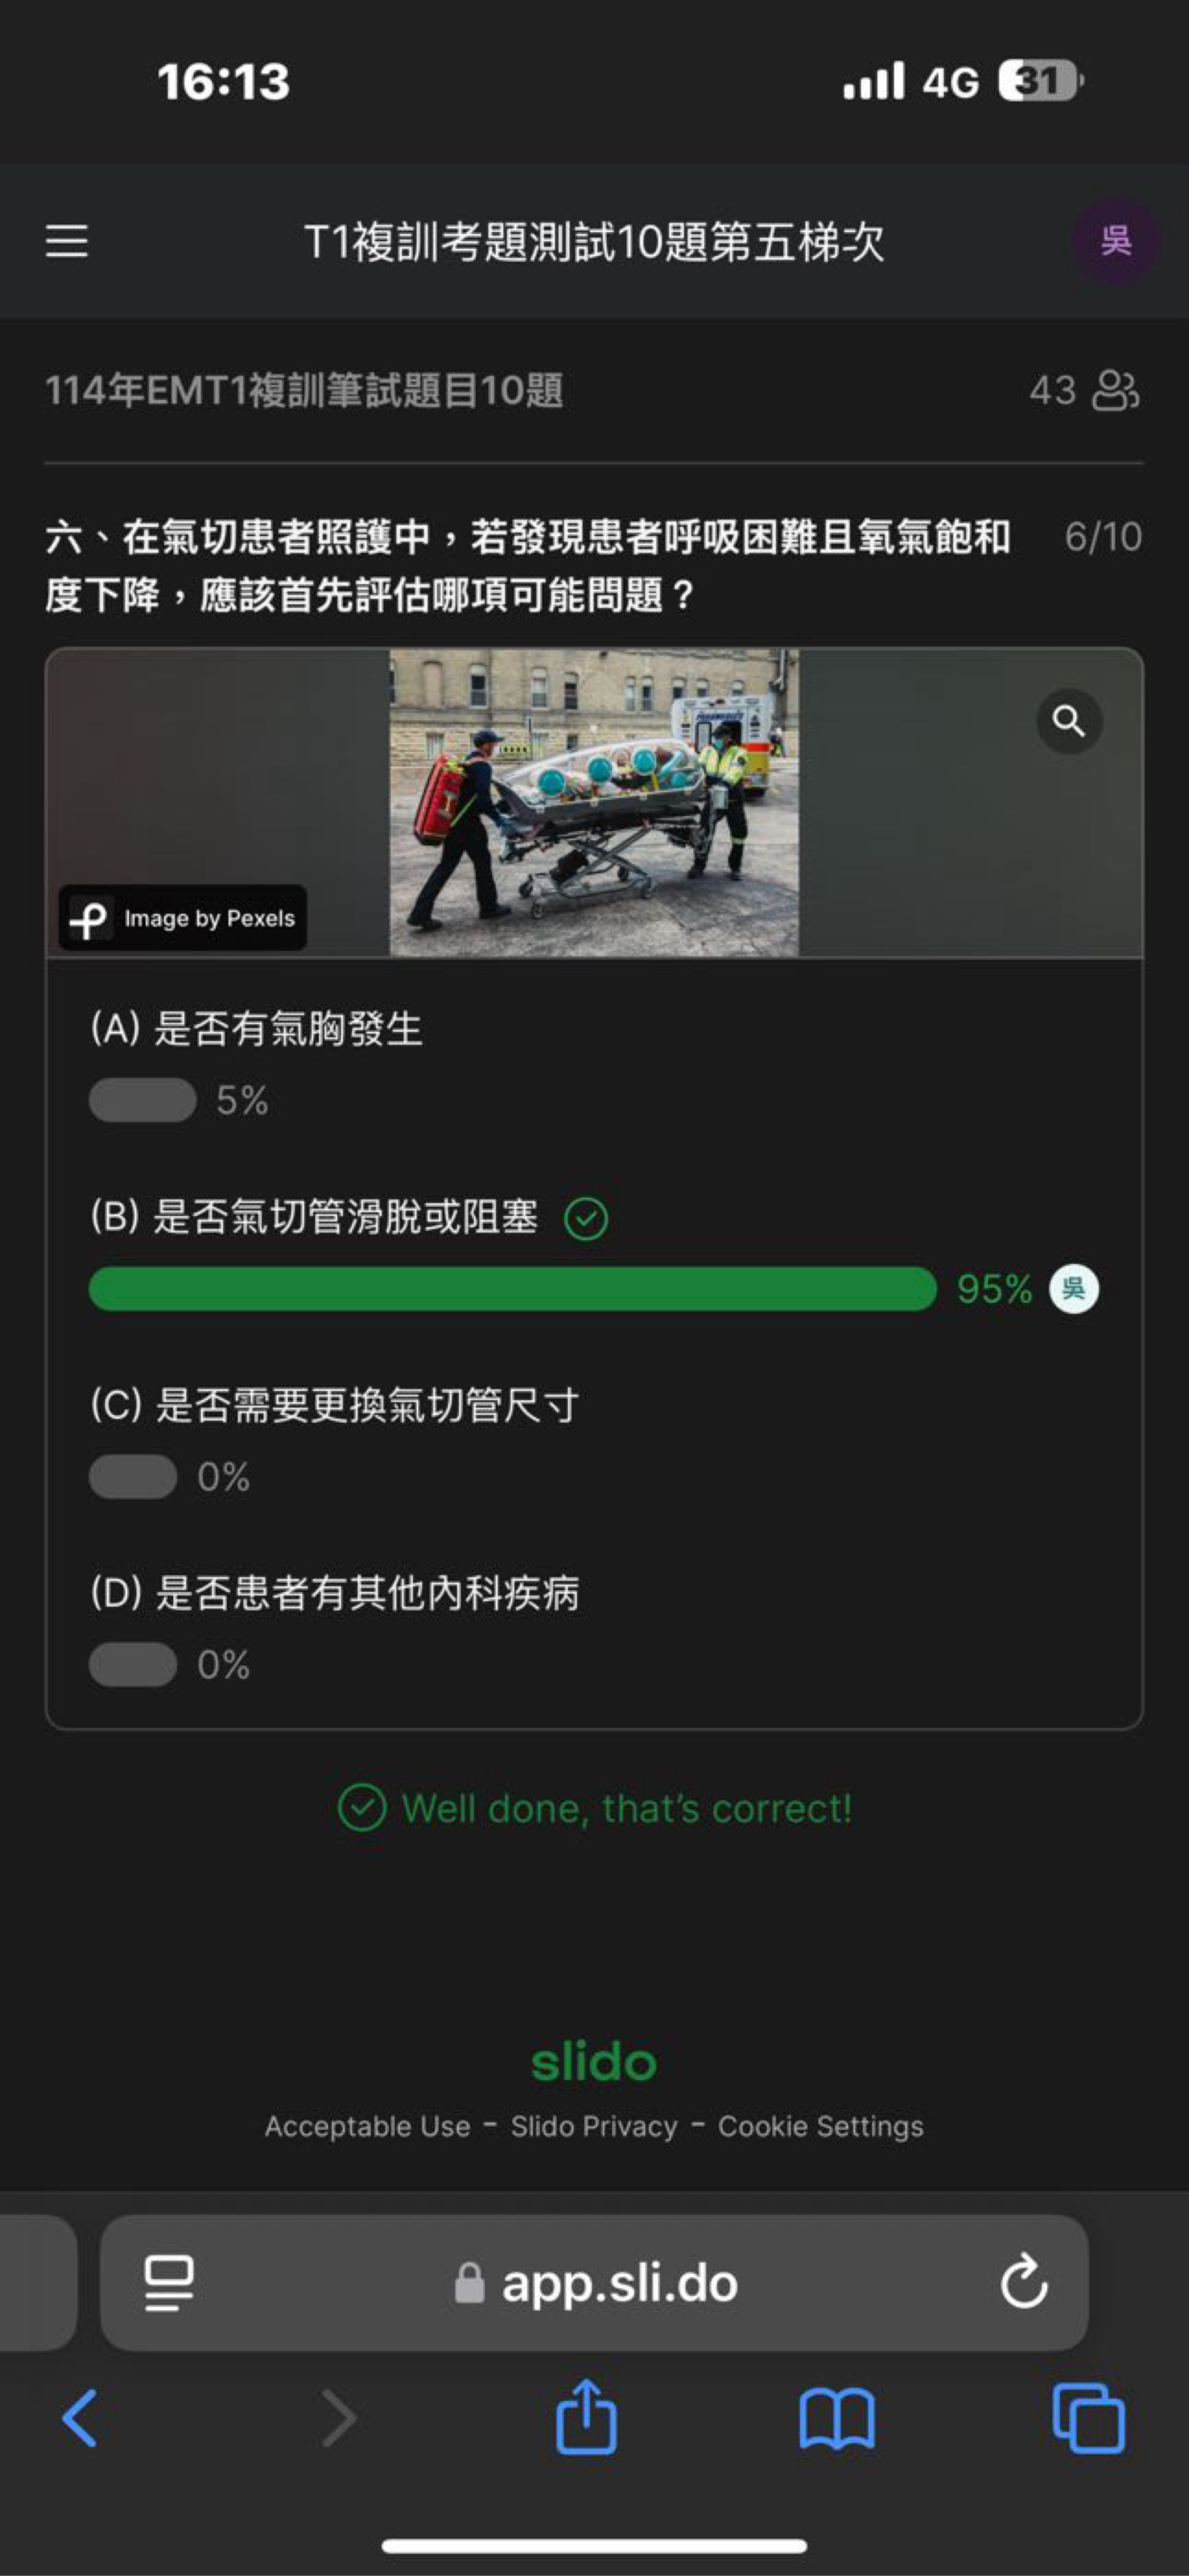Open the hamburger menu

66,241
